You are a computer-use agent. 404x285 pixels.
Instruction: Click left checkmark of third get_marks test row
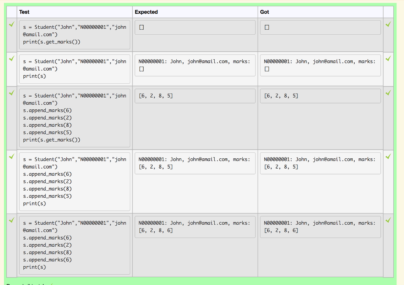pos(11,93)
